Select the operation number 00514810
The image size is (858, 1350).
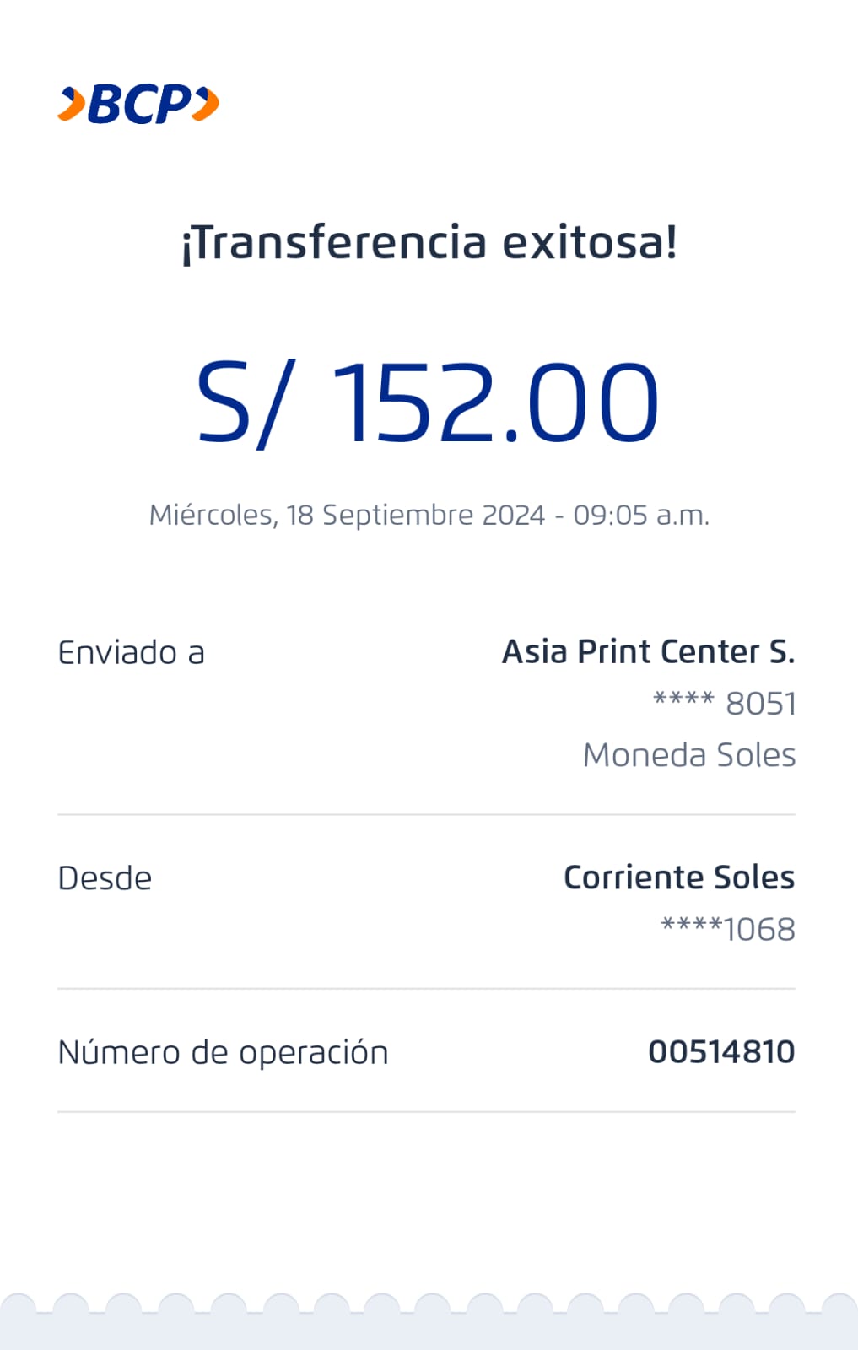coord(721,1052)
